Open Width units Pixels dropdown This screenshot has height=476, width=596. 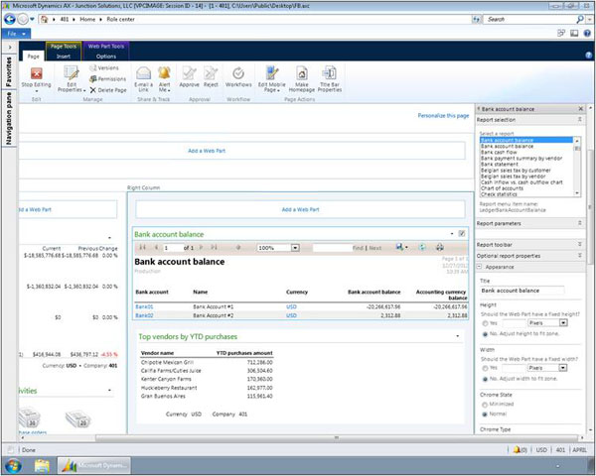pyautogui.click(x=563, y=368)
